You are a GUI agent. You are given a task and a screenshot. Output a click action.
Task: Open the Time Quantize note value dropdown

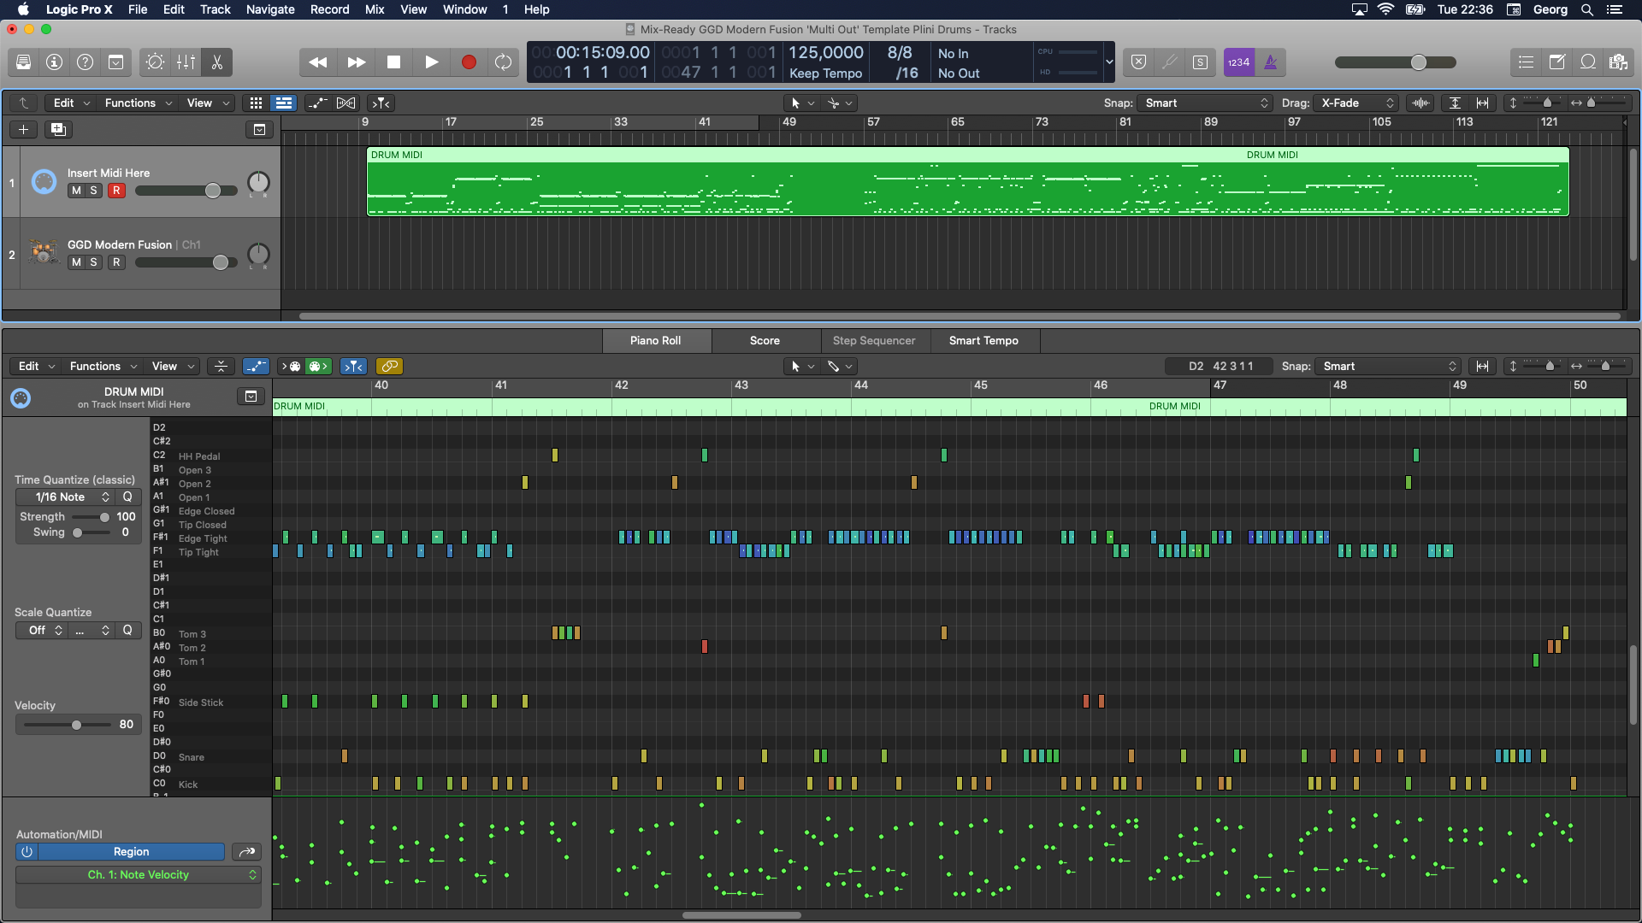pos(63,497)
